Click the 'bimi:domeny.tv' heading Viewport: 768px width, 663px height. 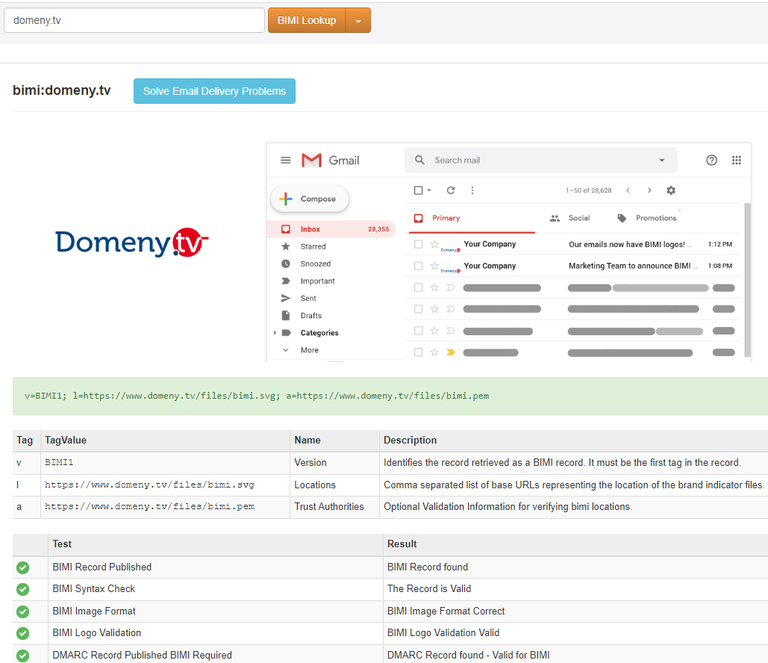point(62,90)
